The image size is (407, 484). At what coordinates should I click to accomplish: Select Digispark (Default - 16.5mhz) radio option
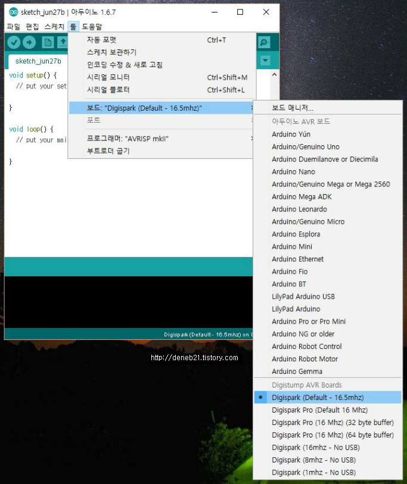click(x=317, y=397)
